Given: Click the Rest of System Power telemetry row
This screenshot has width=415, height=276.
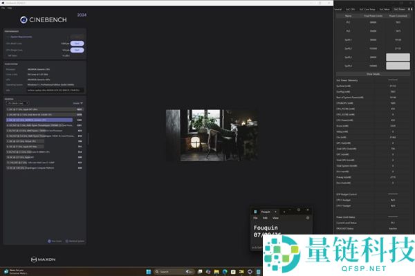Looking at the screenshot, I should (373, 98).
